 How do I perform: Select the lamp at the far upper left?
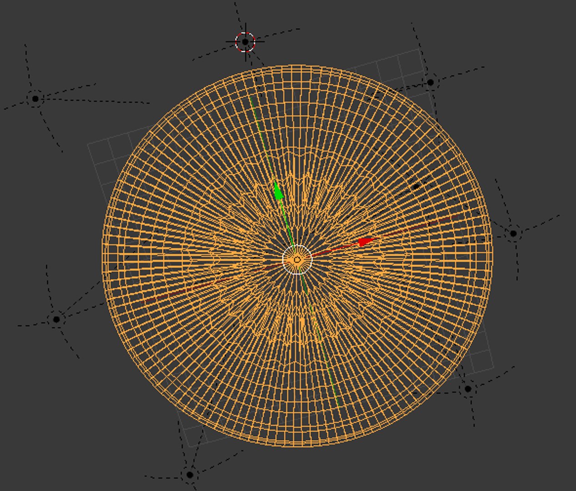[x=35, y=99]
